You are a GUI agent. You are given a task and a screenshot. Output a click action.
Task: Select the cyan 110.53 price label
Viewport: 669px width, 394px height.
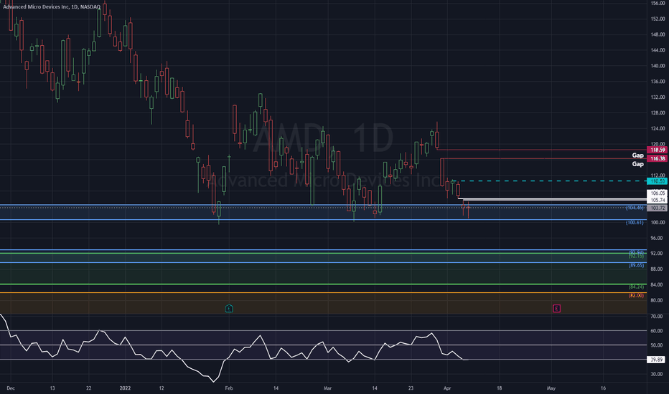(657, 181)
